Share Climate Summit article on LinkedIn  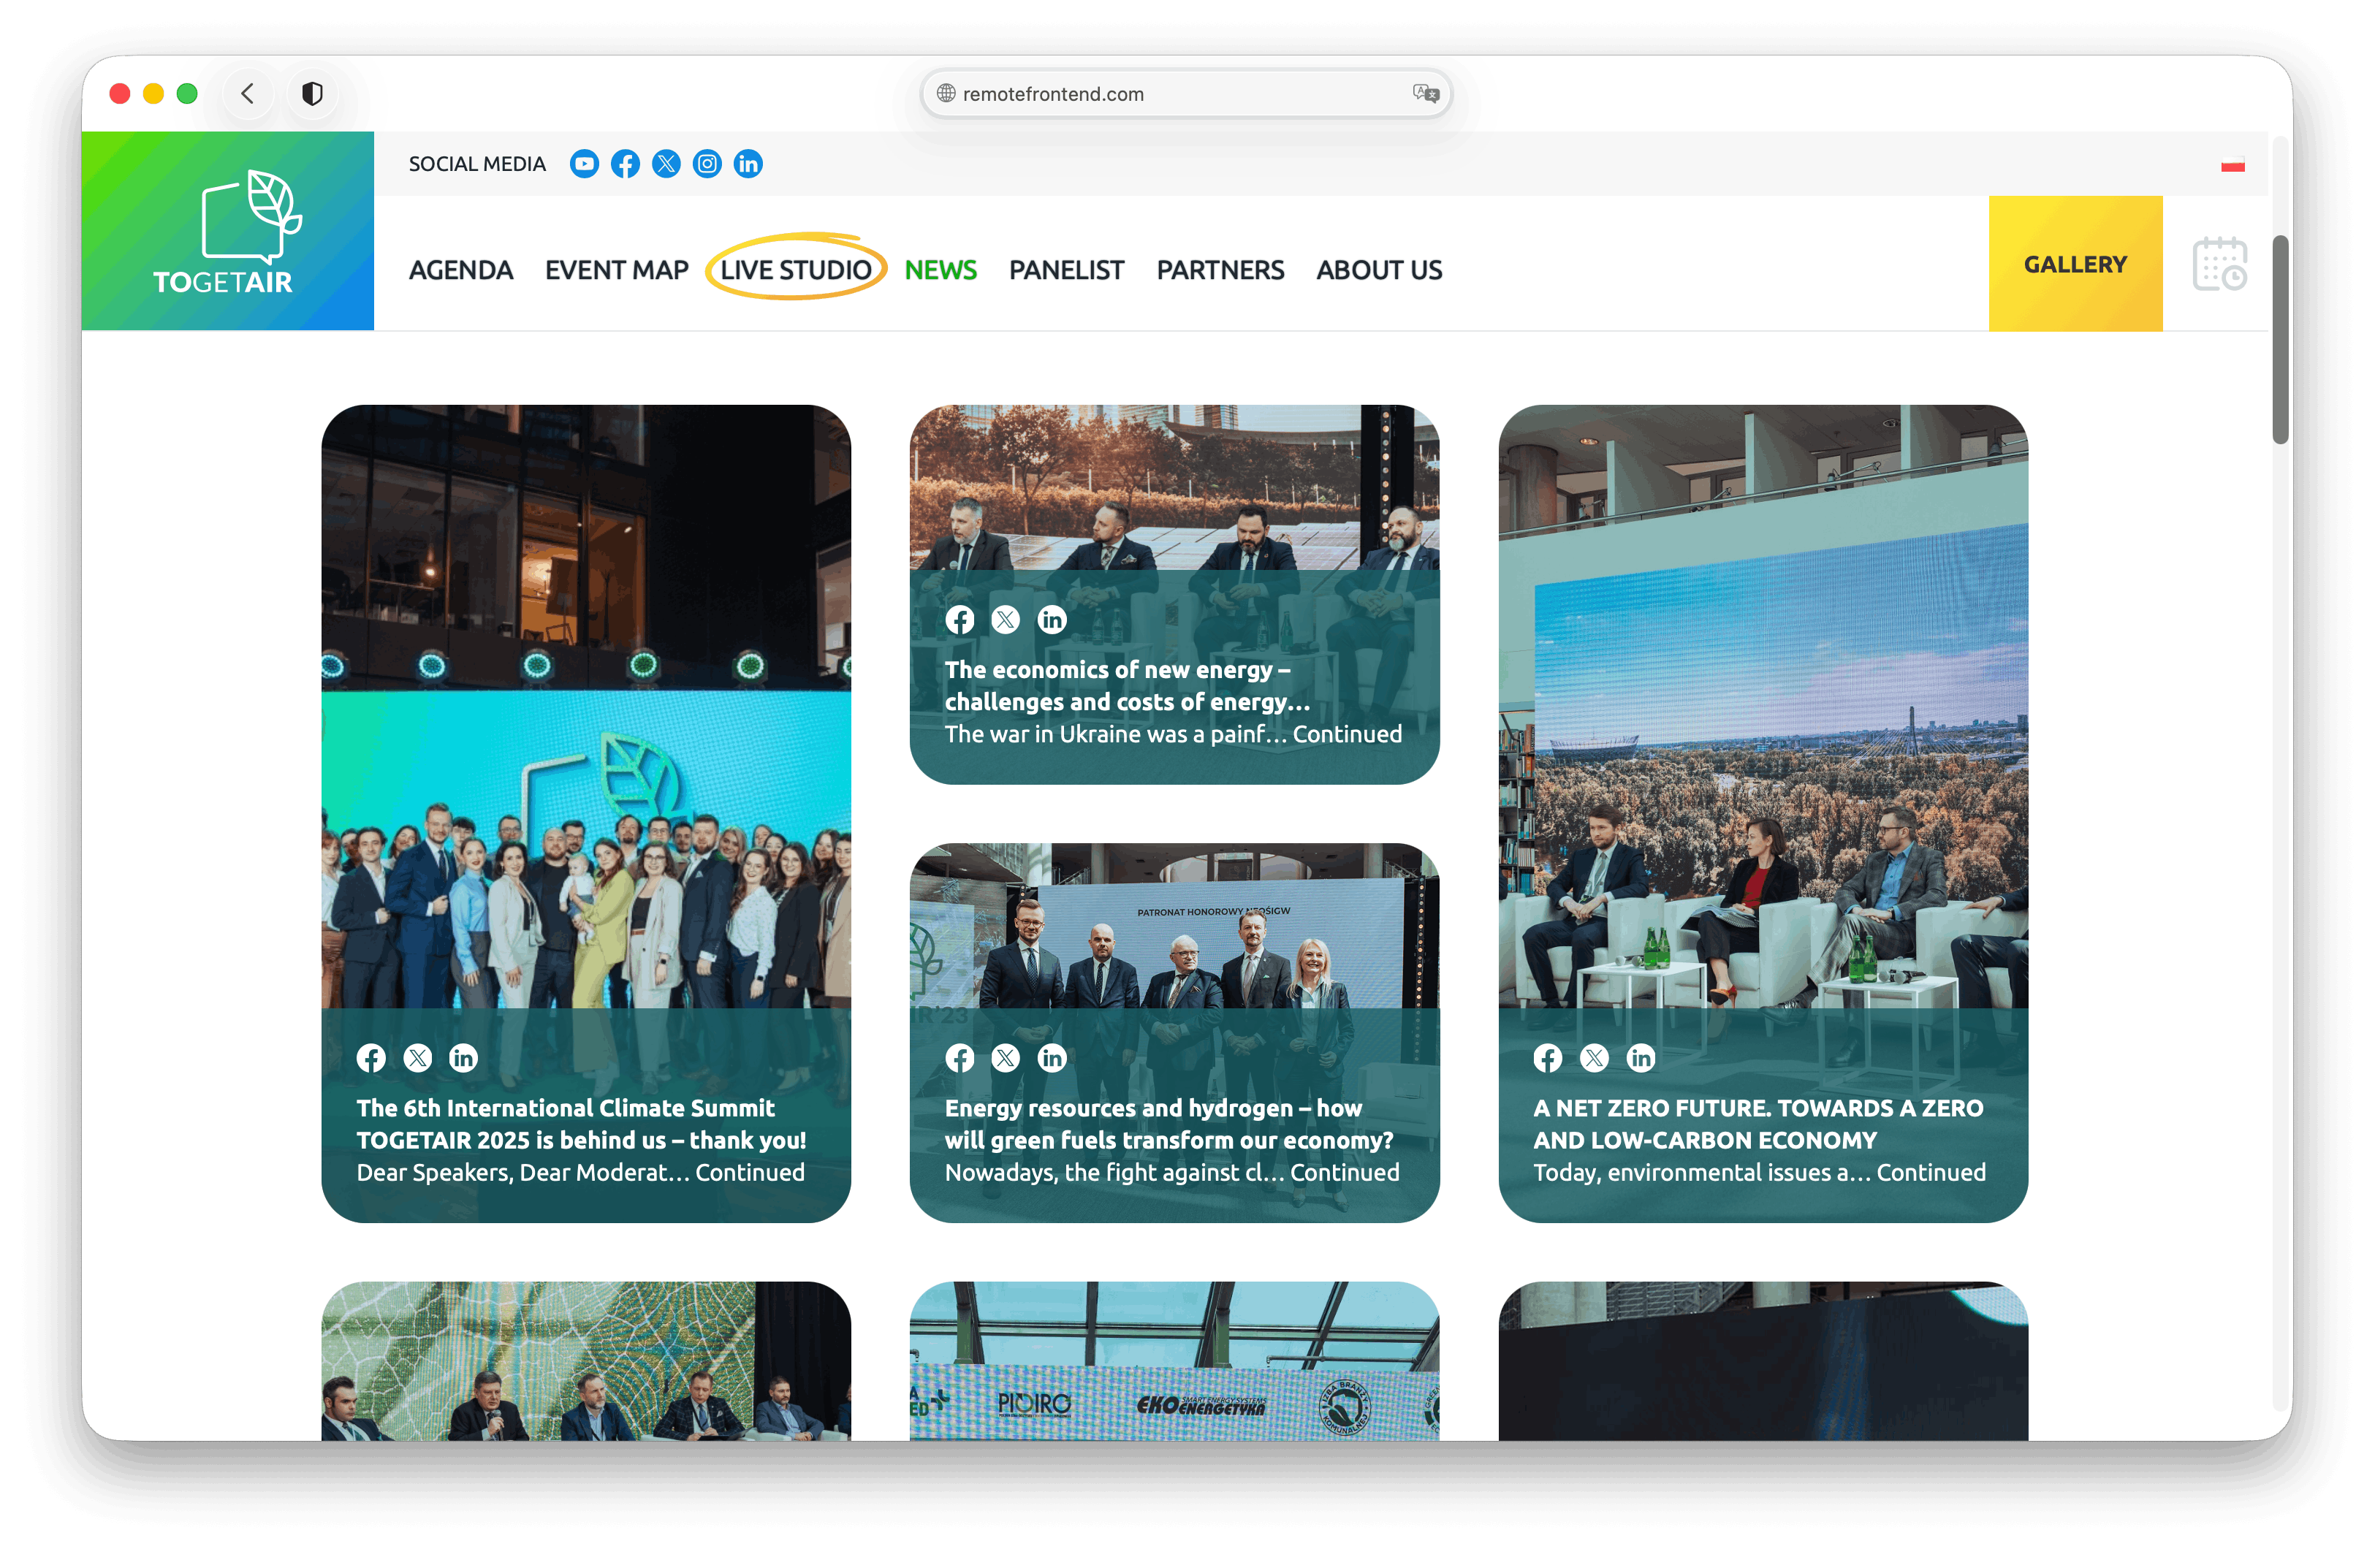(463, 1058)
